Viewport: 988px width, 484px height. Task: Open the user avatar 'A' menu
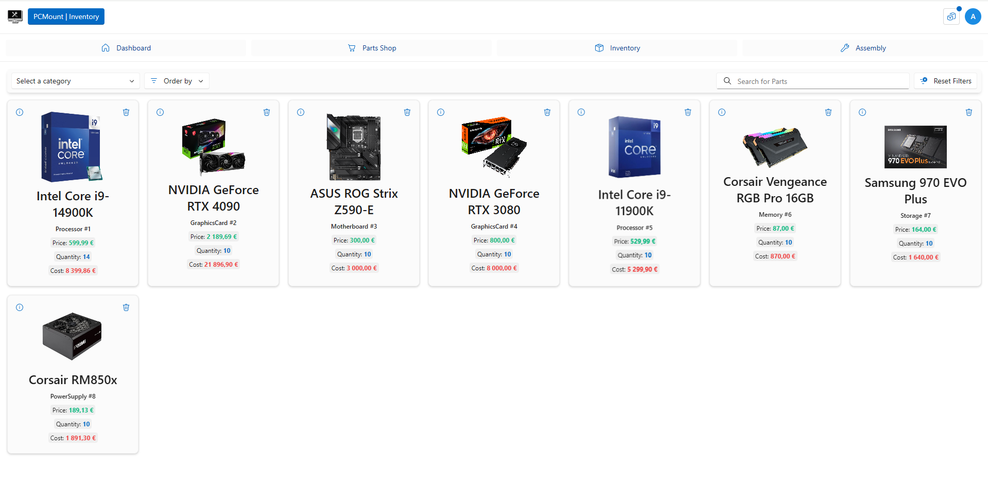point(973,16)
